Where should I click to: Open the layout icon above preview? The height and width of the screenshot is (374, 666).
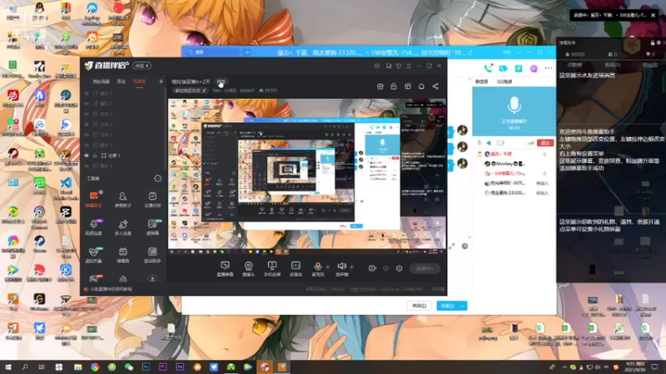(408, 86)
